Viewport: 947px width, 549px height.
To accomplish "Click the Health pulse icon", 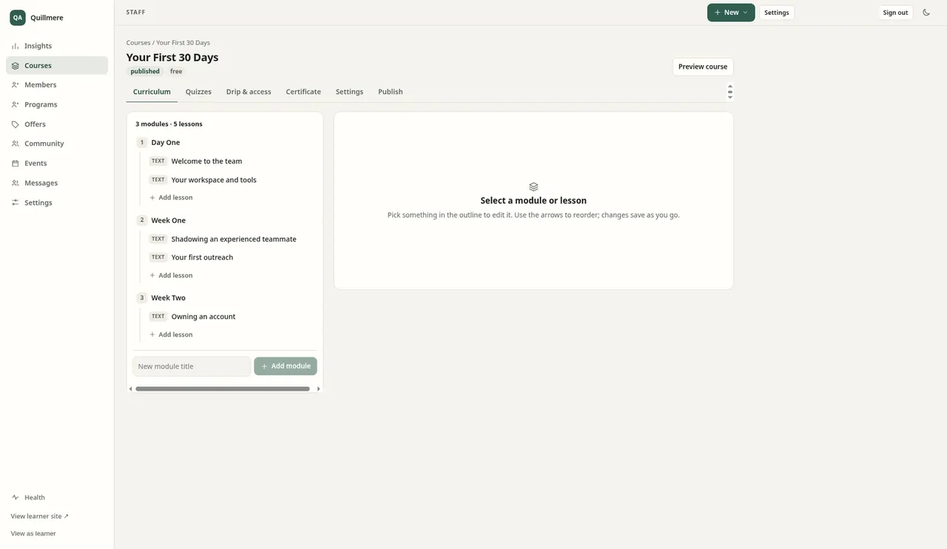I will point(15,498).
